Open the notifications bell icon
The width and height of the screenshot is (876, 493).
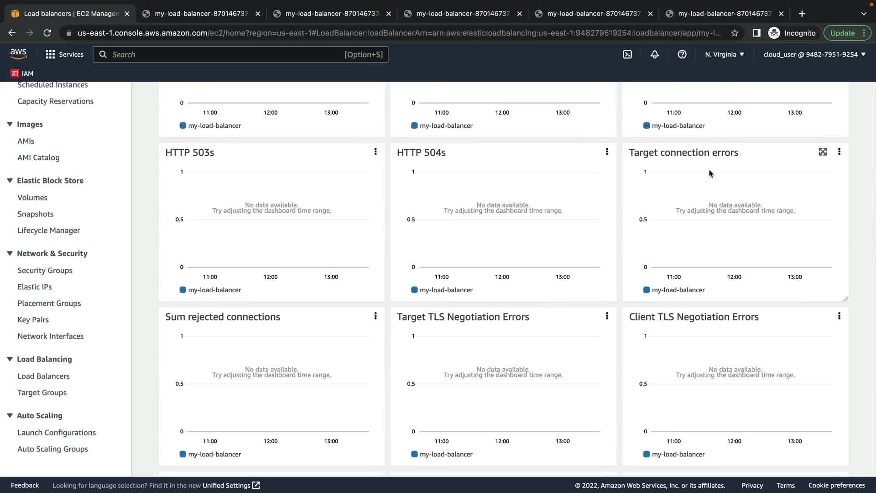click(655, 54)
